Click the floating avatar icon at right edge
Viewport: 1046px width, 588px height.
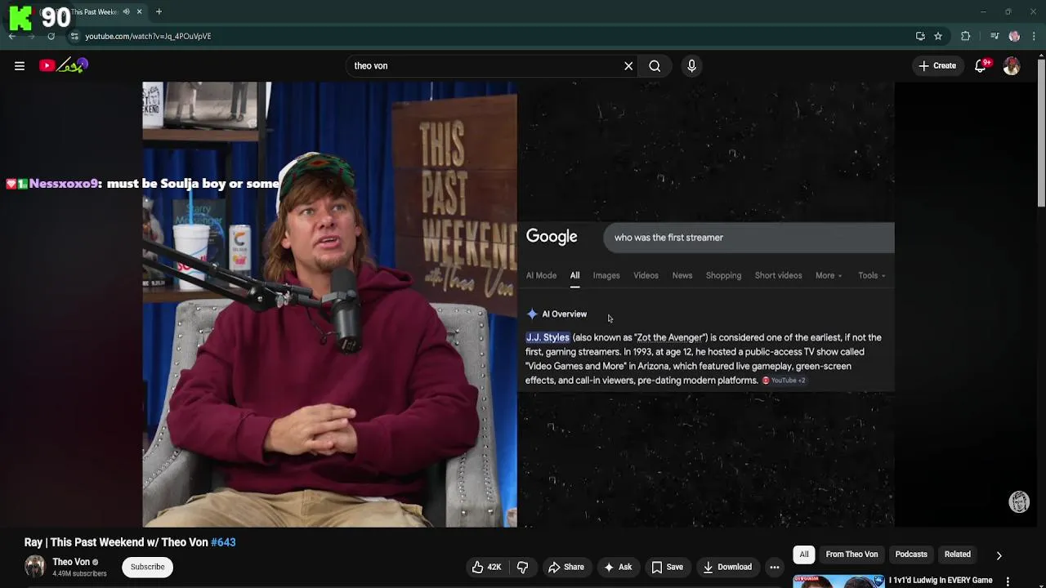pyautogui.click(x=1019, y=502)
